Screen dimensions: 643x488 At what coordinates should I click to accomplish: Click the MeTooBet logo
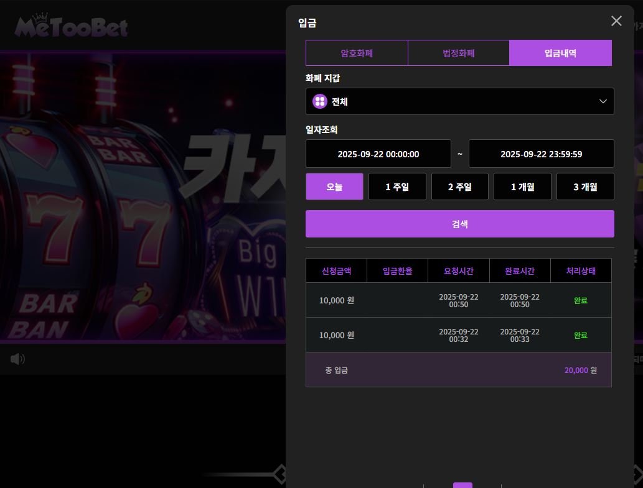pyautogui.click(x=72, y=27)
